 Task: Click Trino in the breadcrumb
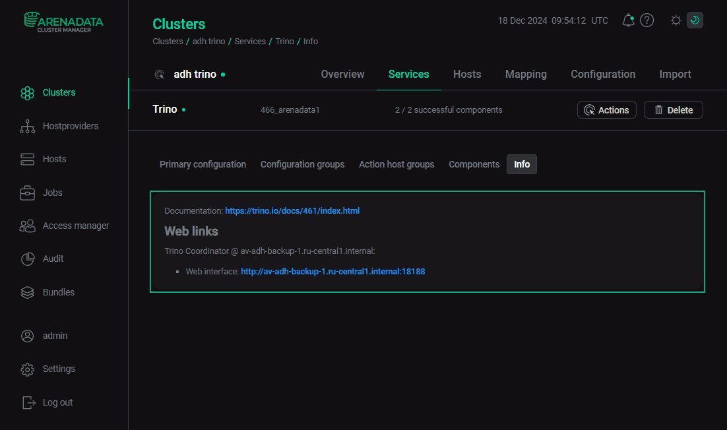coord(285,42)
